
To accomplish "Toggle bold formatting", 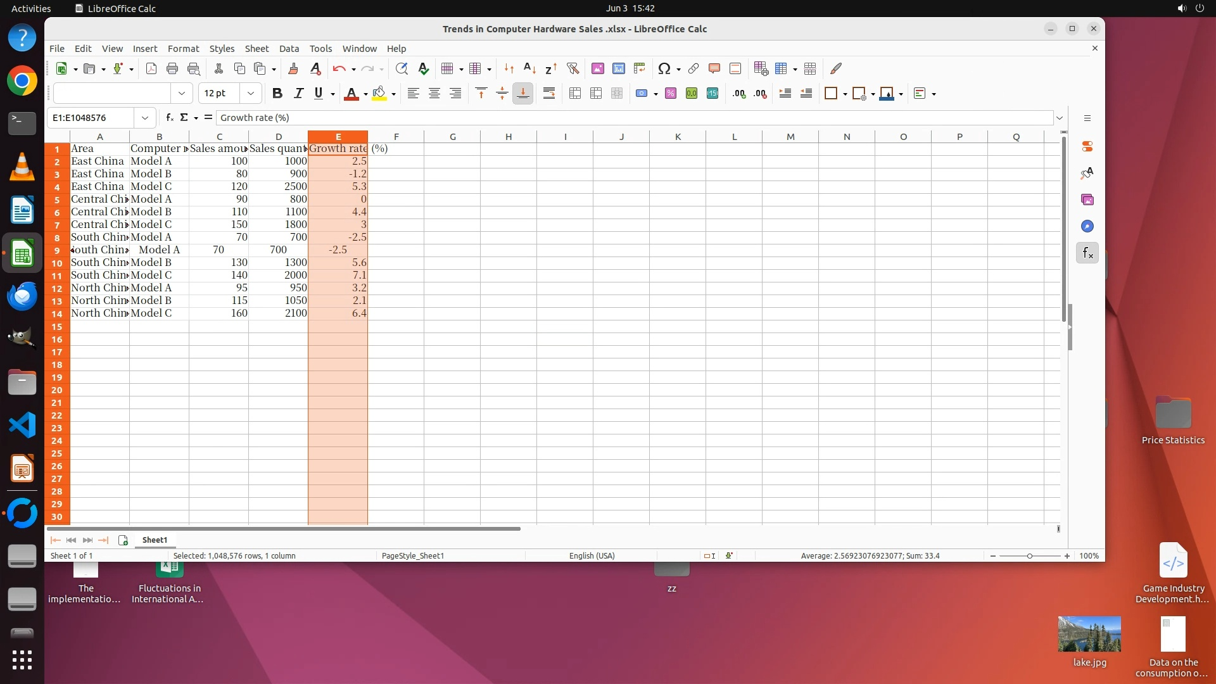I will click(277, 94).
